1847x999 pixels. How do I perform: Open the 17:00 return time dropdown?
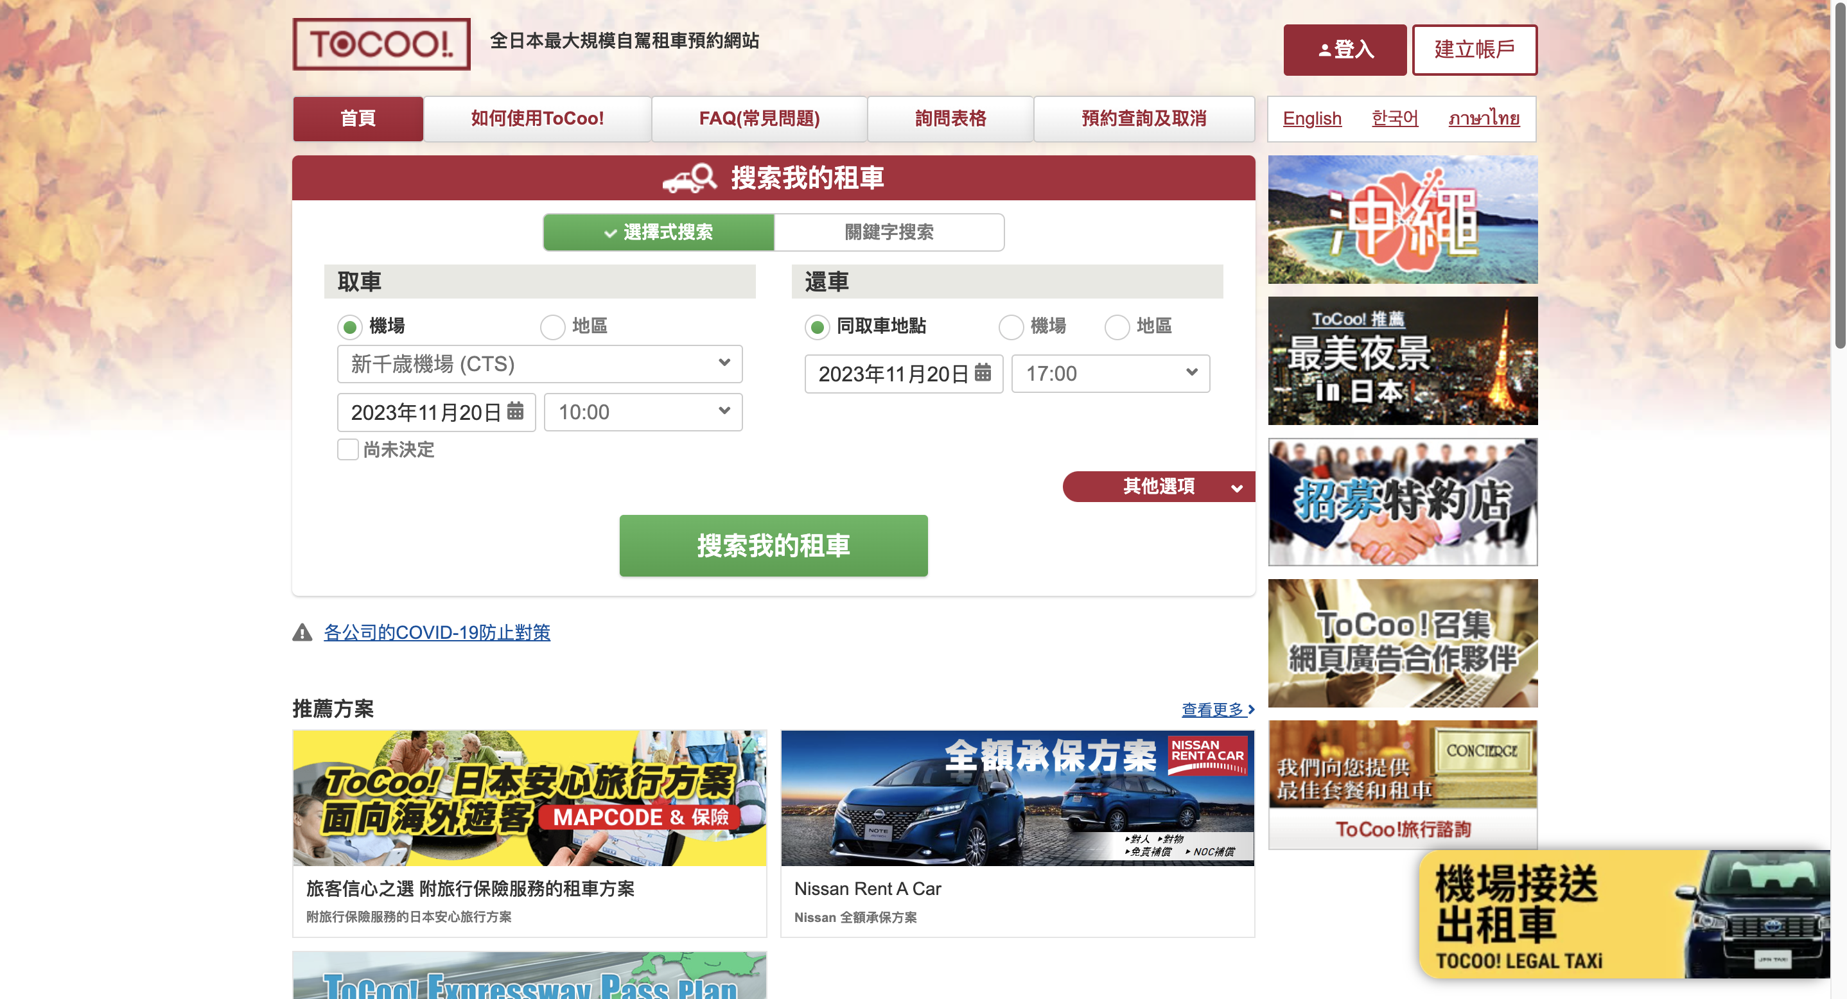1110,374
